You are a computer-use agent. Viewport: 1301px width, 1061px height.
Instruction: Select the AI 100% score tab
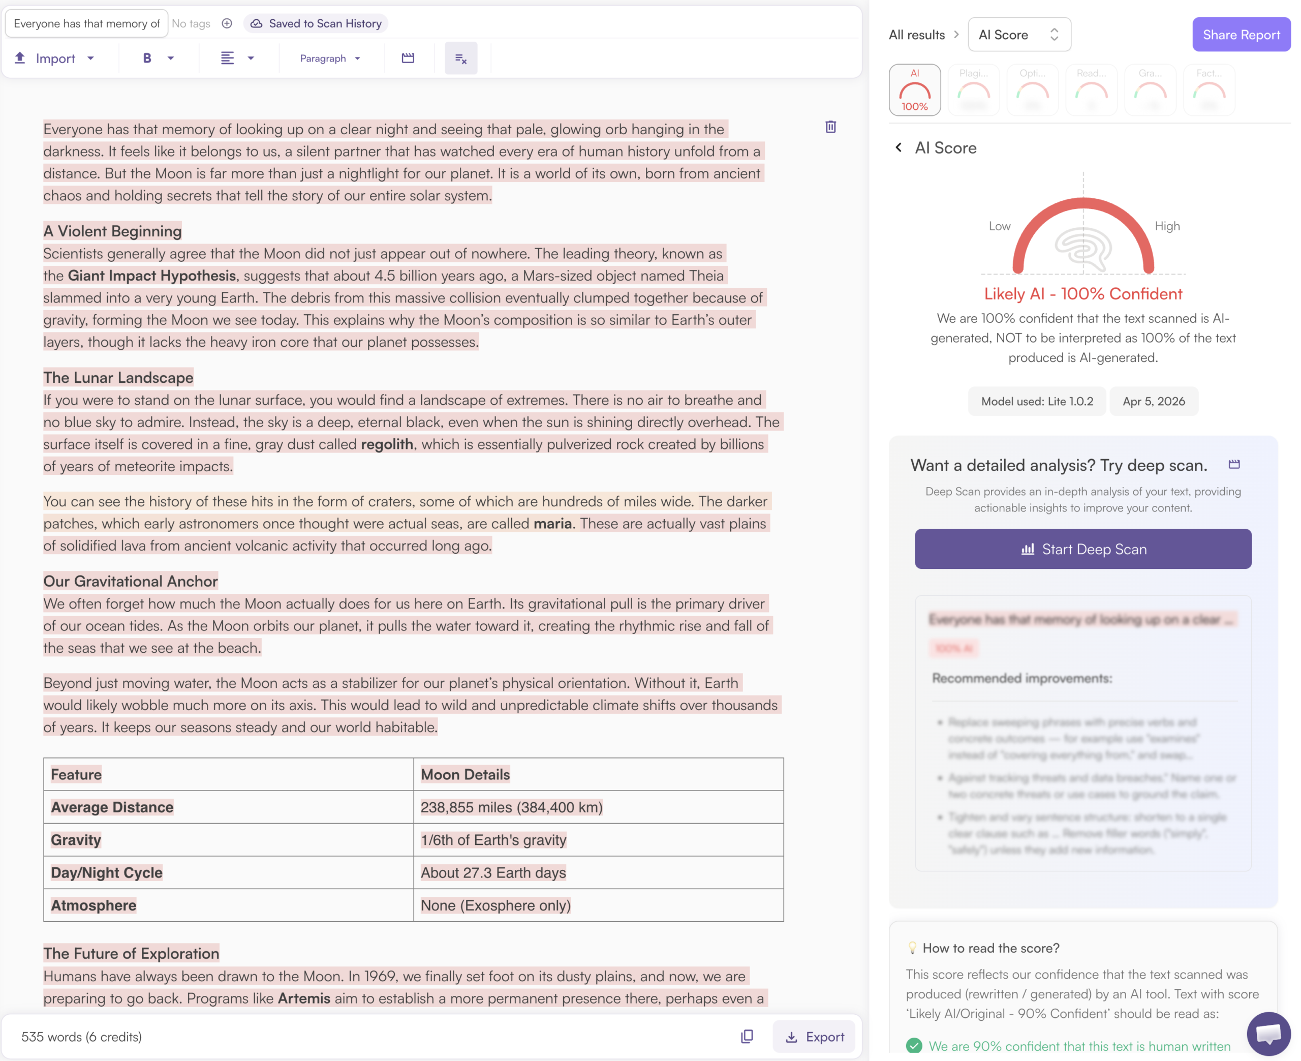point(914,90)
